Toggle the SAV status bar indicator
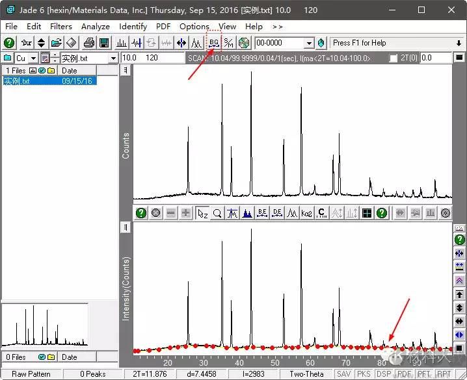 tap(345, 374)
